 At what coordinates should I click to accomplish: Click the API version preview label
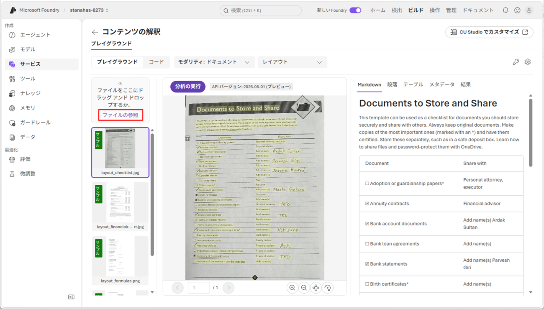[251, 87]
